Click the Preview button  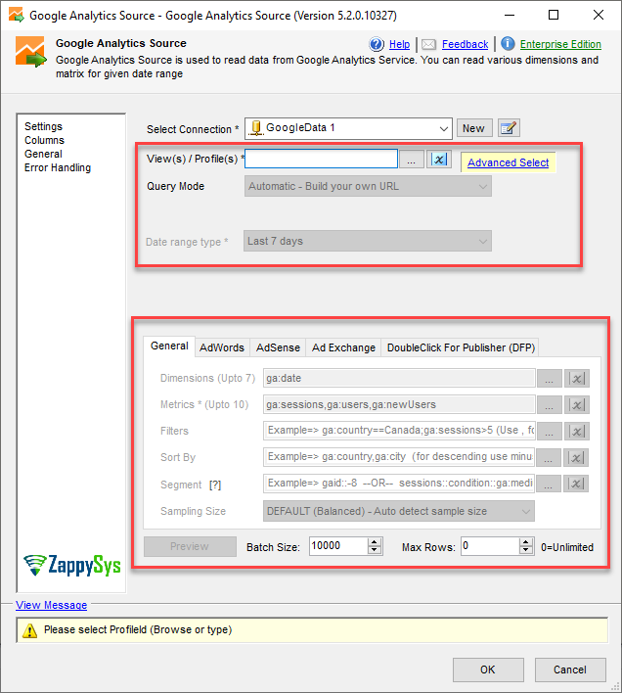tap(190, 547)
